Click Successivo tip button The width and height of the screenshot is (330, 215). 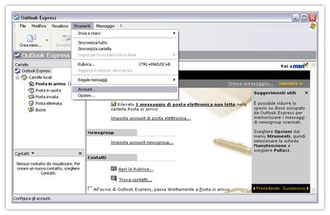point(295,189)
